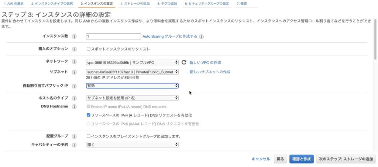This screenshot has width=378, height=167.
Task: Click info icon beside 購入のオプション
Action: (74, 49)
